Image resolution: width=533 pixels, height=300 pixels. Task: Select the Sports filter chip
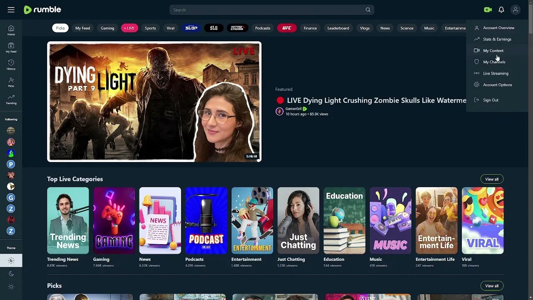point(150,28)
